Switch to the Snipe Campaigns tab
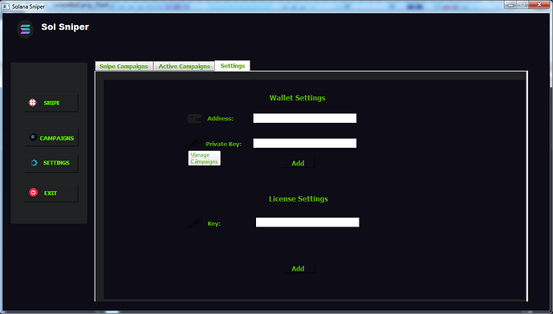Viewport: 553px width, 314px height. click(x=124, y=67)
